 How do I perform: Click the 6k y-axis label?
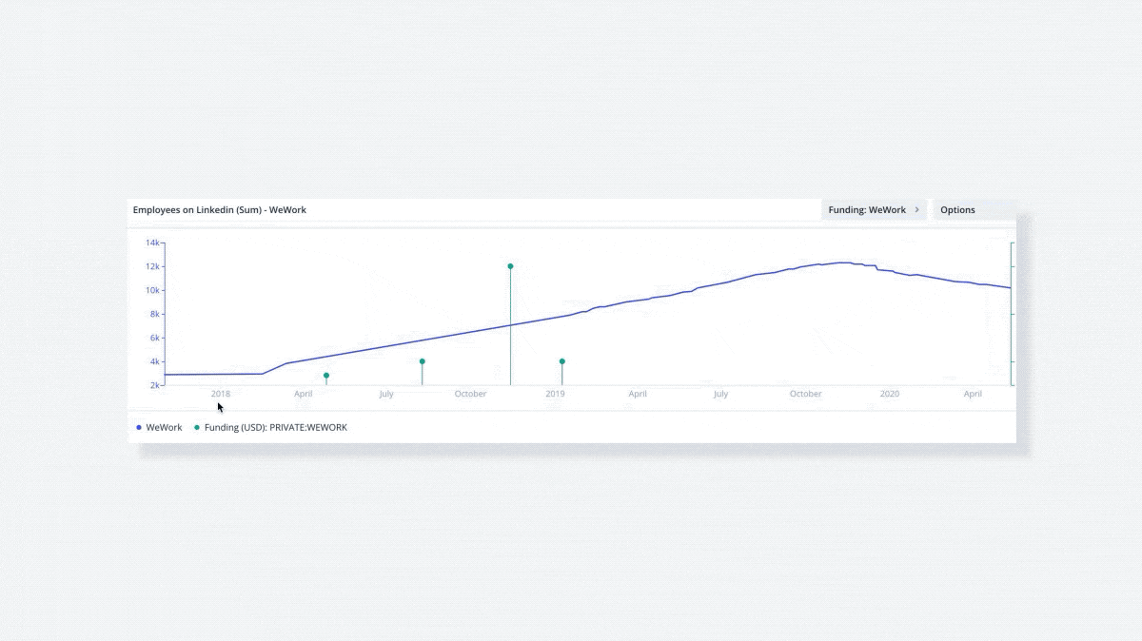tap(154, 338)
